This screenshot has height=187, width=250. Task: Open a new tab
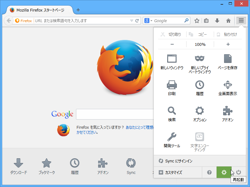78,10
